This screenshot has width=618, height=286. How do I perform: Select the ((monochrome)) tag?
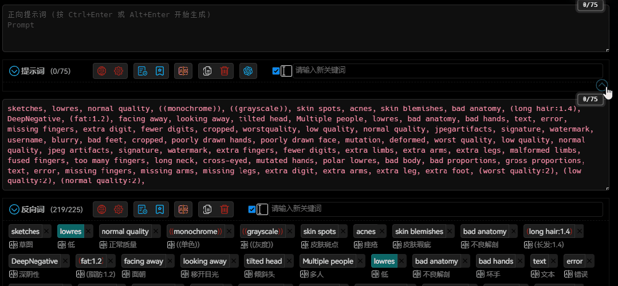[x=196, y=231]
